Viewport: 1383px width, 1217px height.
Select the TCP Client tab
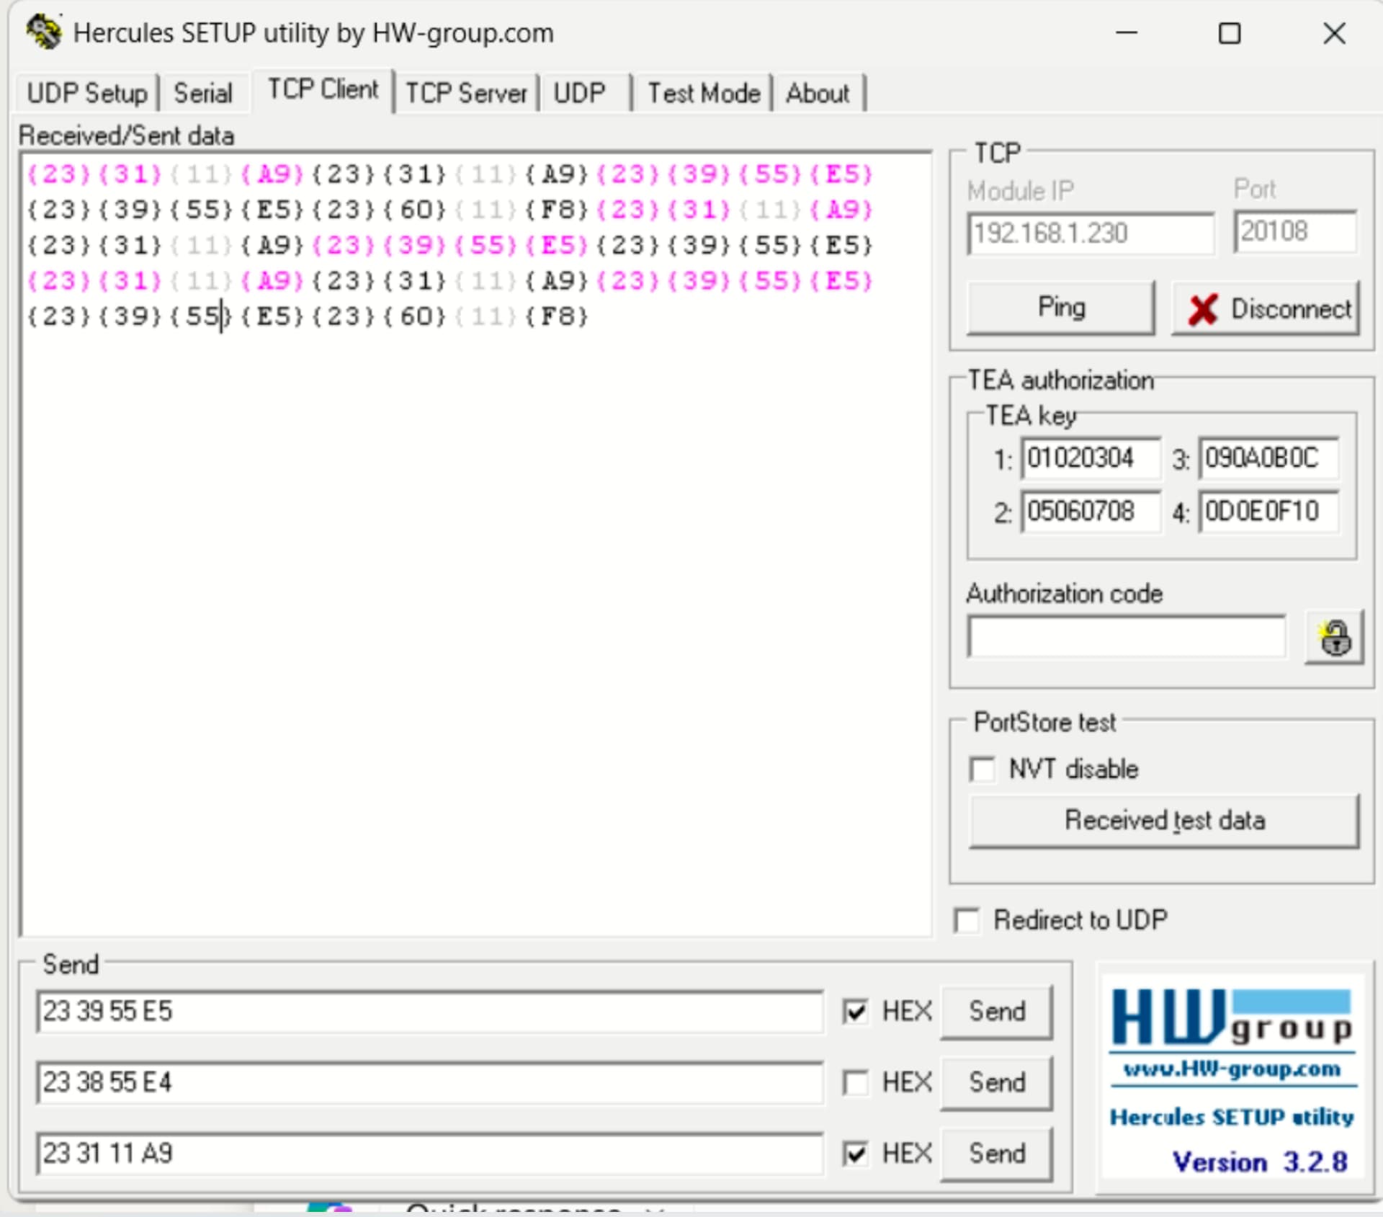323,89
